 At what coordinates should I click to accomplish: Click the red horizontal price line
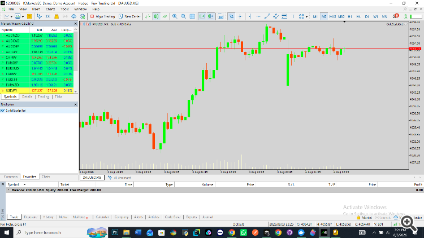243,49
